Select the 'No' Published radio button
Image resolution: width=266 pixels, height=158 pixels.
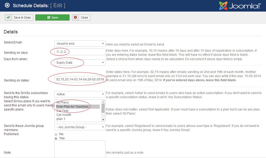tap(56, 134)
